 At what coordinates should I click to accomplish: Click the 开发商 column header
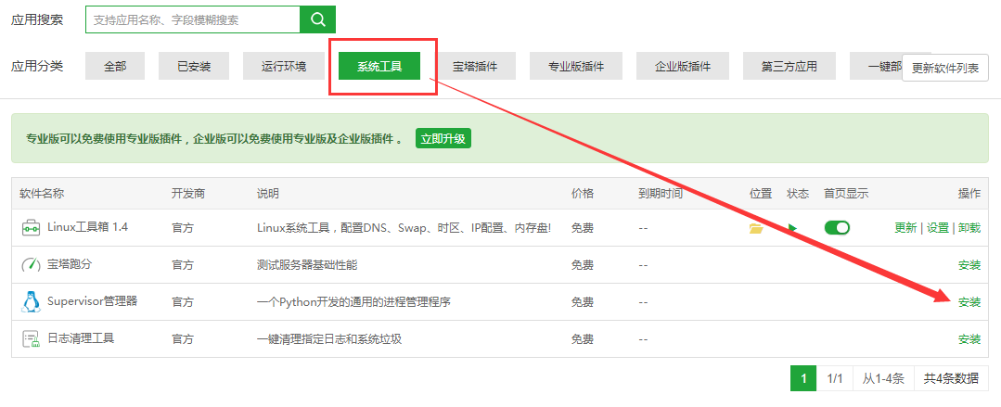coord(188,193)
